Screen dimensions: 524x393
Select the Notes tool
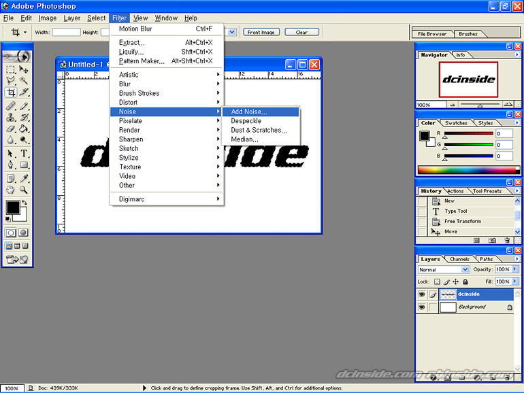click(10, 179)
